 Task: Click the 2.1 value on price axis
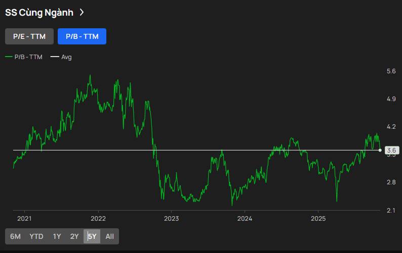pos(391,210)
